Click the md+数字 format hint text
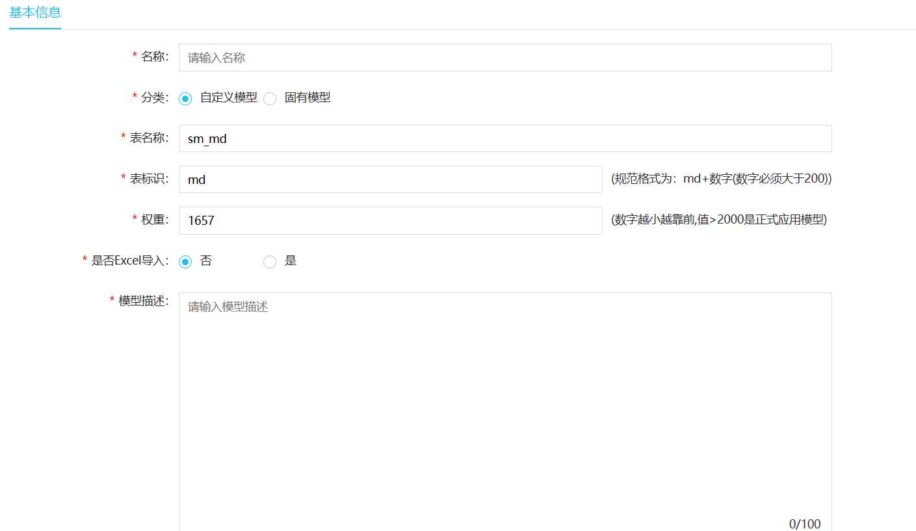The image size is (916, 531). [721, 179]
